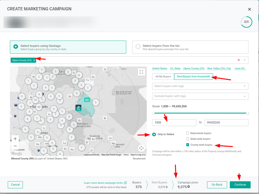Image resolution: width=259 pixels, height=194 pixels.
Task: Click the Tr map marker
Action: point(74,73)
